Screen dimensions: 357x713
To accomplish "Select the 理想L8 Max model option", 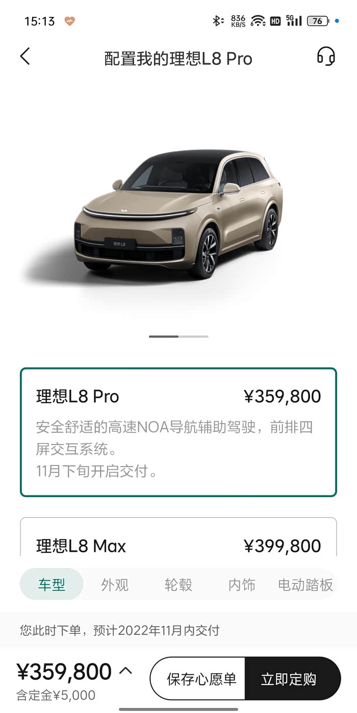I will pos(178,537).
